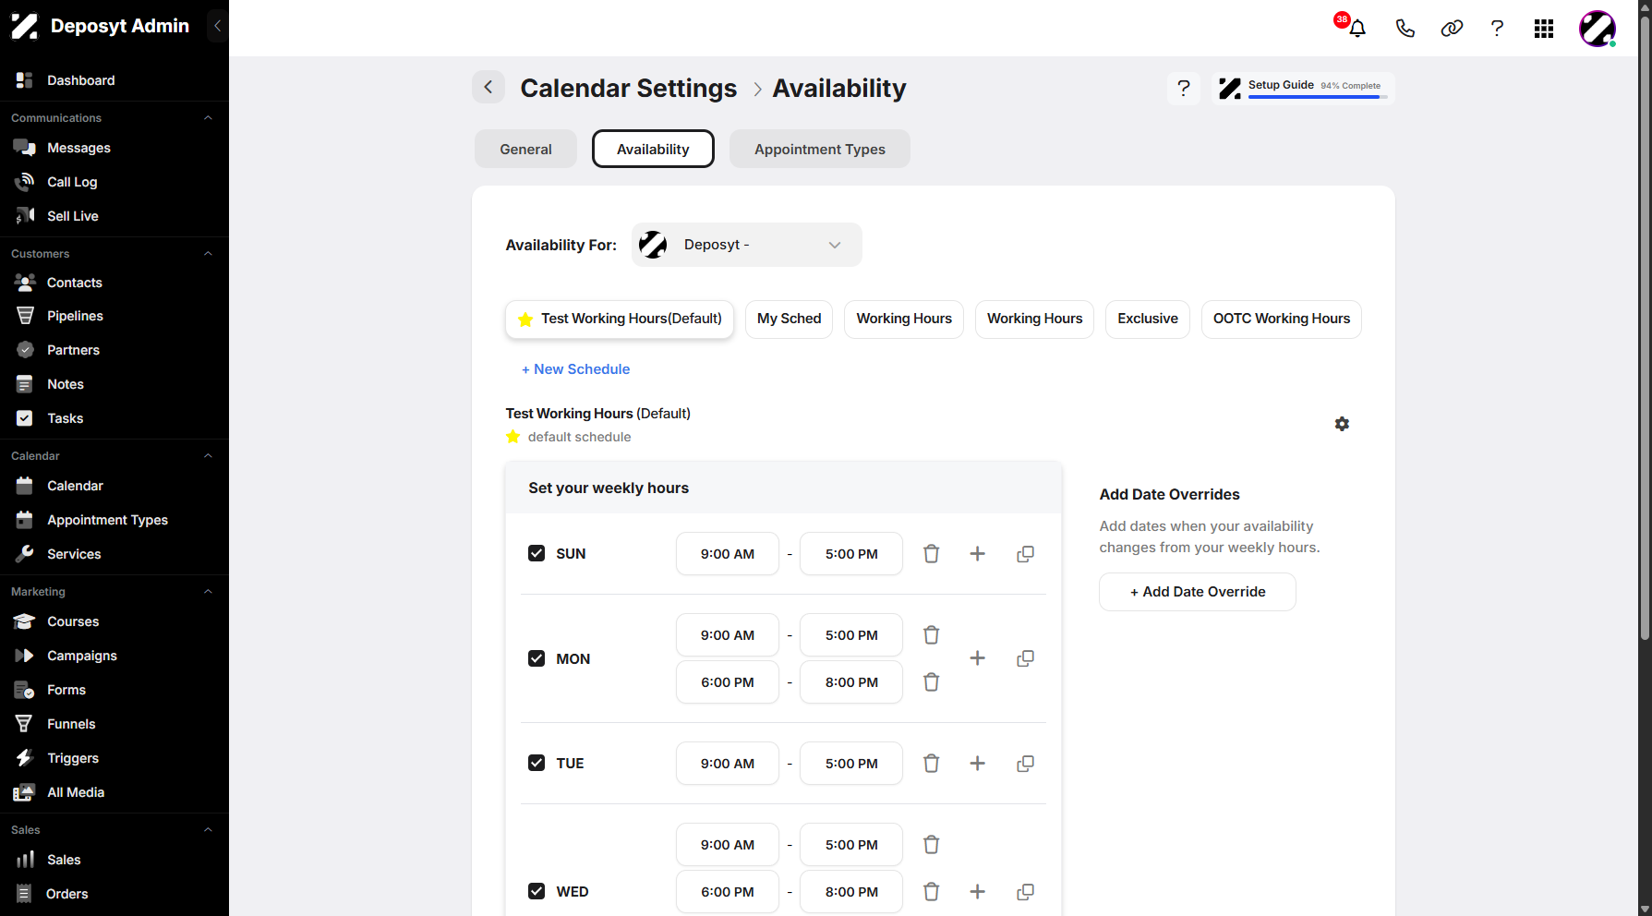Uncheck the WED availability checkbox
Viewport: 1652px width, 916px height.
pos(537,891)
